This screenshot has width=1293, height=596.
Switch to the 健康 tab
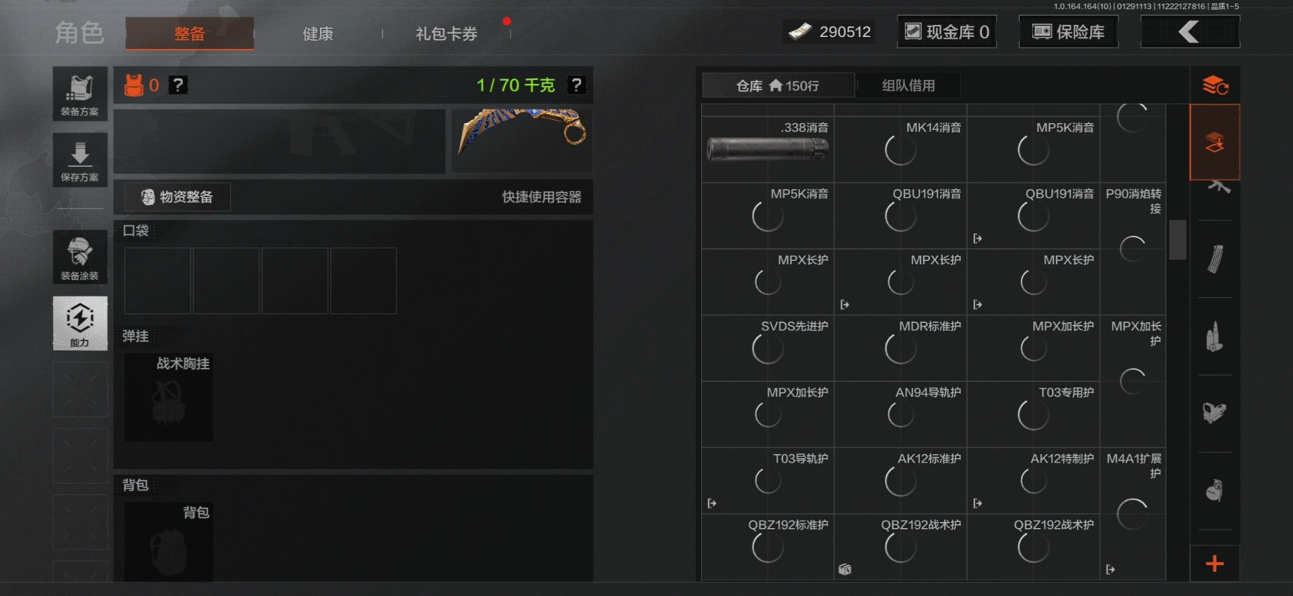click(x=318, y=34)
